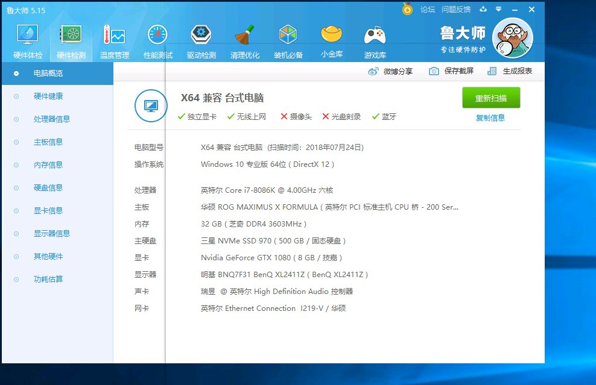Image resolution: width=596 pixels, height=385 pixels.
Task: Click the download tray icon in title bar
Action: (x=483, y=10)
